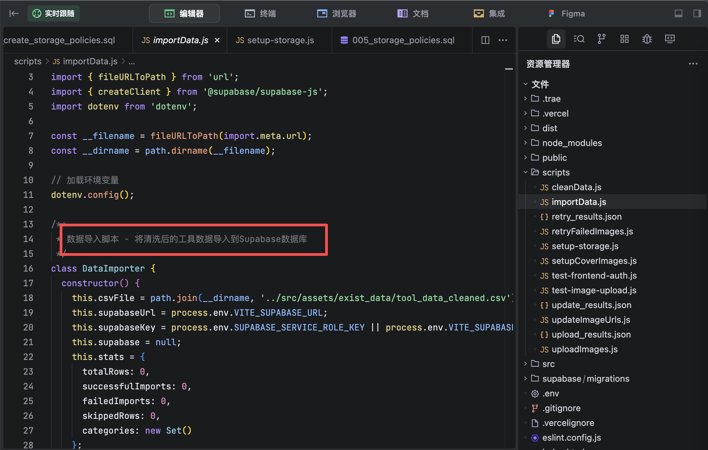Toggle the bottom panel layout icon
Screen dimensions: 708x450
678,13
